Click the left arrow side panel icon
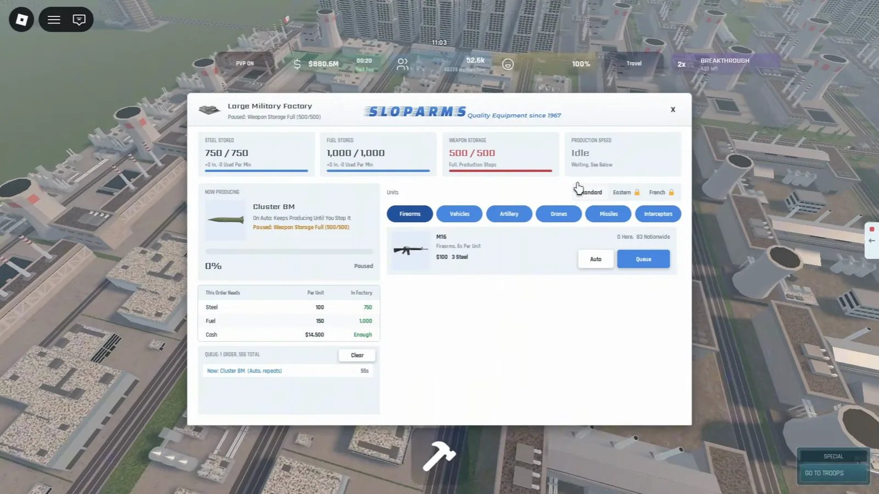The image size is (879, 494). [x=872, y=241]
